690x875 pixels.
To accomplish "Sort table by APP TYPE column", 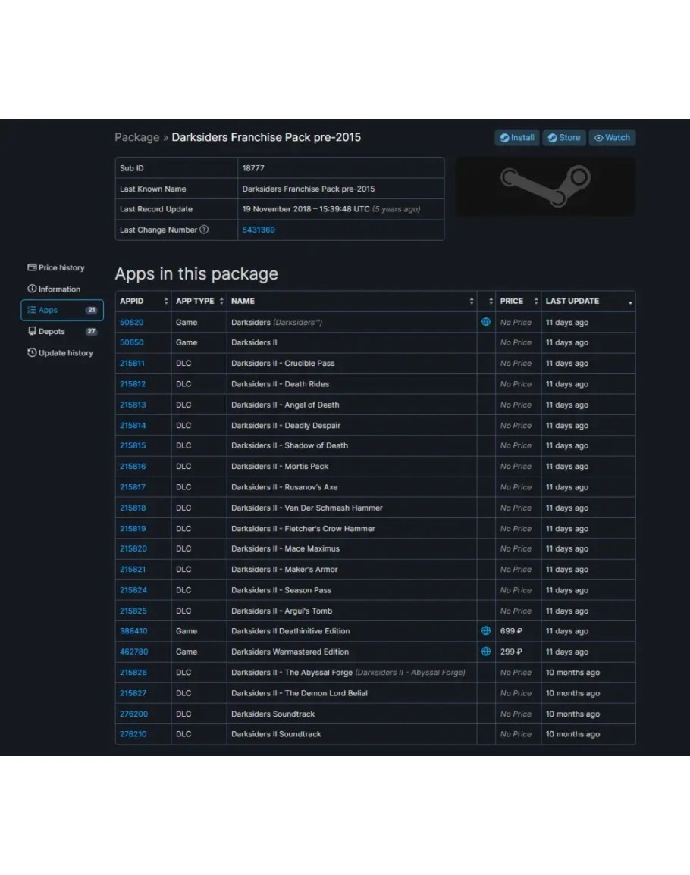I will tap(199, 302).
